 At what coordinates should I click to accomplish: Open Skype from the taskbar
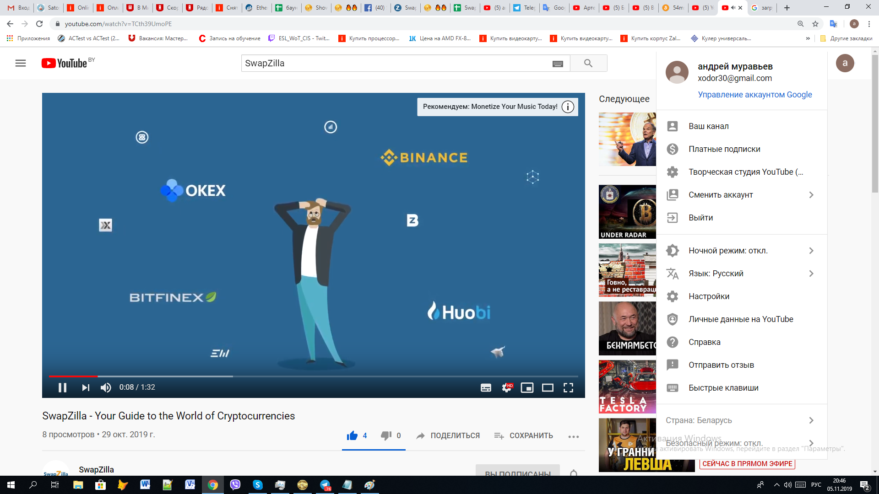tap(258, 485)
